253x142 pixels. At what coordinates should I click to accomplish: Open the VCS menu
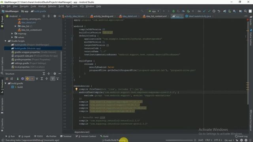(81, 6)
